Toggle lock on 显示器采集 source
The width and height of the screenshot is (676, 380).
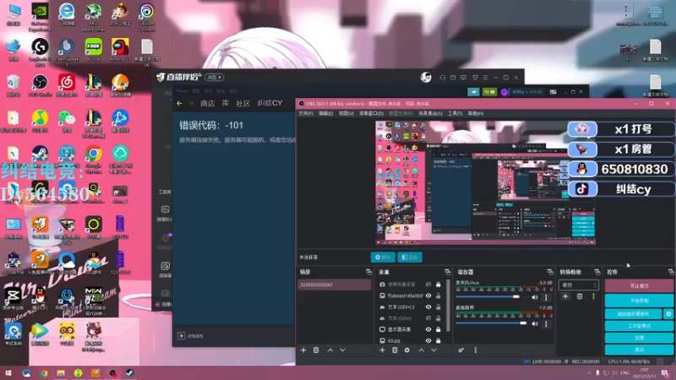tap(438, 329)
